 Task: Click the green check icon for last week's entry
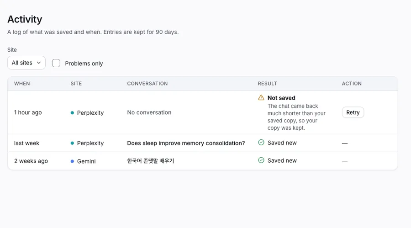[x=261, y=143]
